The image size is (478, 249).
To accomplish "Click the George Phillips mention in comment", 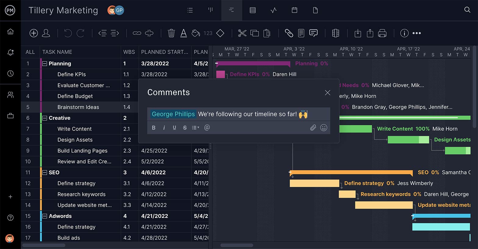I will (173, 114).
